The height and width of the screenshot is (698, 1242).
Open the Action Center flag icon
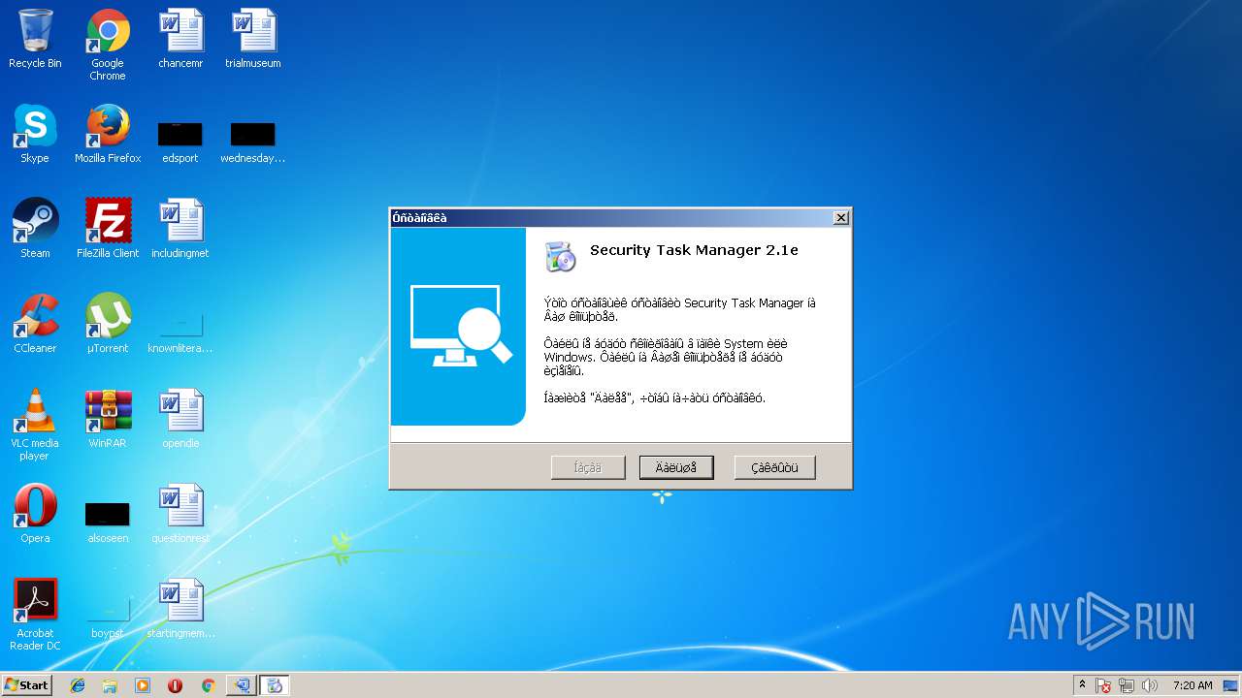pyautogui.click(x=1104, y=685)
